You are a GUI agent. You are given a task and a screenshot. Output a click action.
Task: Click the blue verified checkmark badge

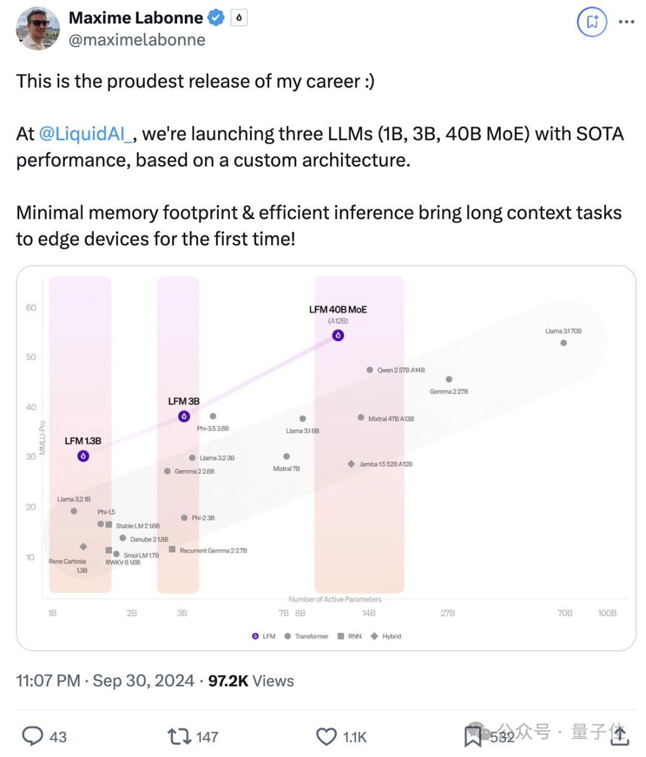click(x=216, y=18)
